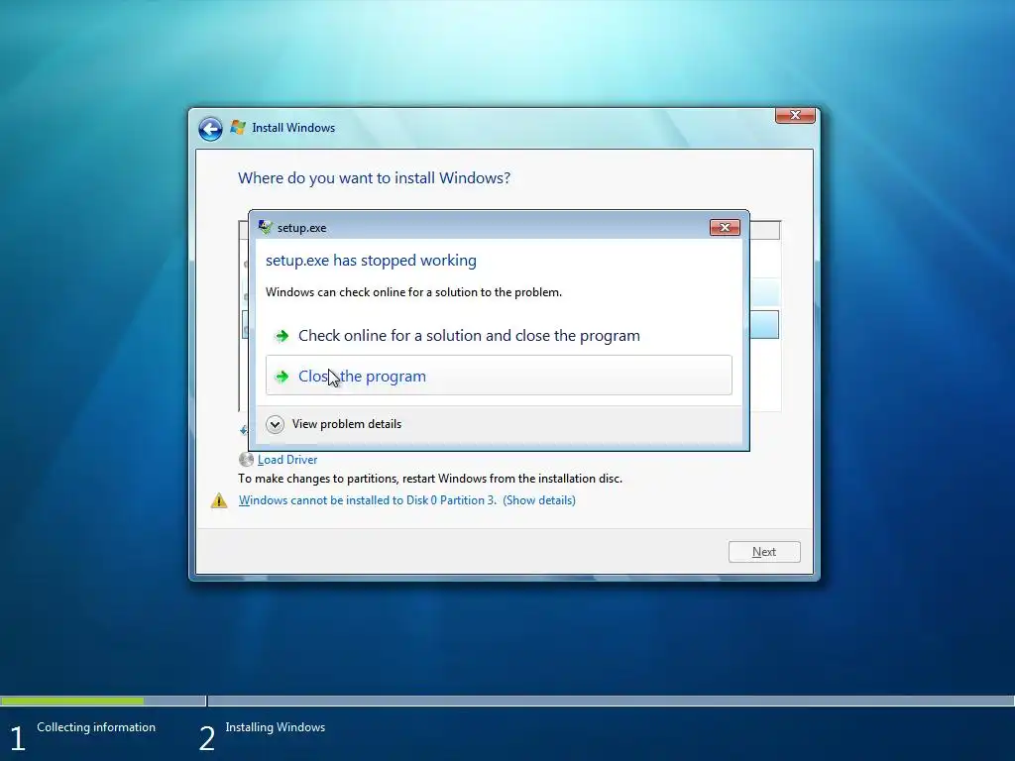Close the Install Windows window
1015x761 pixels.
coord(795,115)
